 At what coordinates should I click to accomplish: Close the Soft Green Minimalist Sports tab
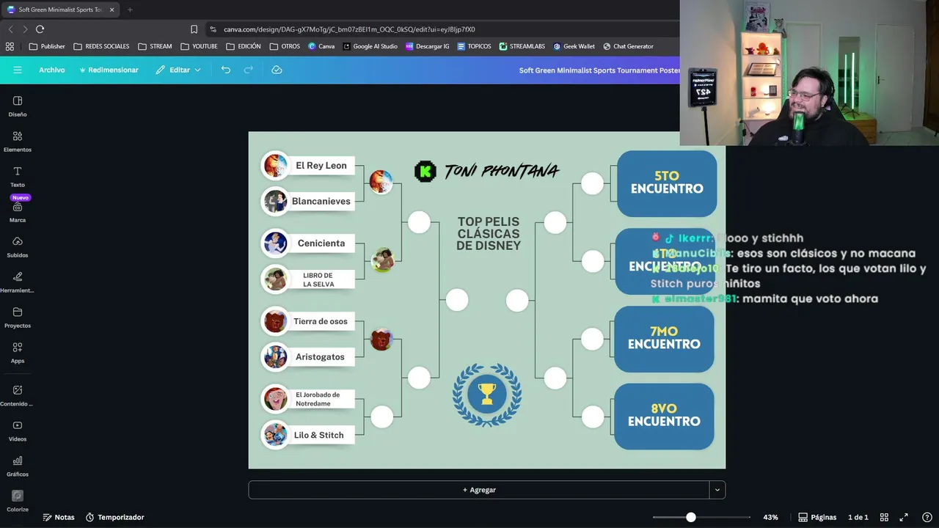tap(112, 10)
